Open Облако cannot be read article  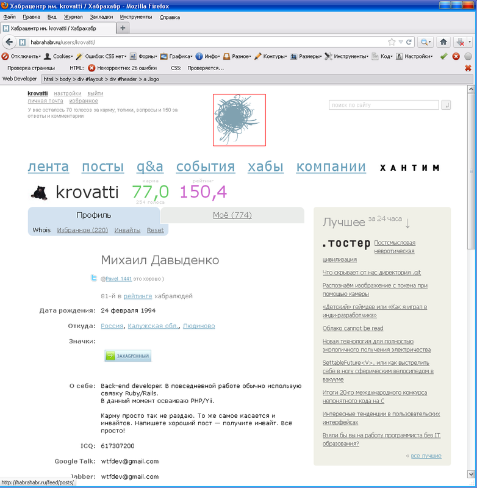pos(353,328)
